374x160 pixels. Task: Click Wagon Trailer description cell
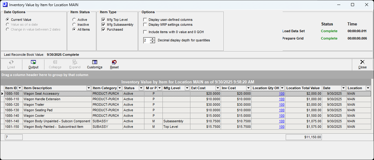[x=57, y=105]
